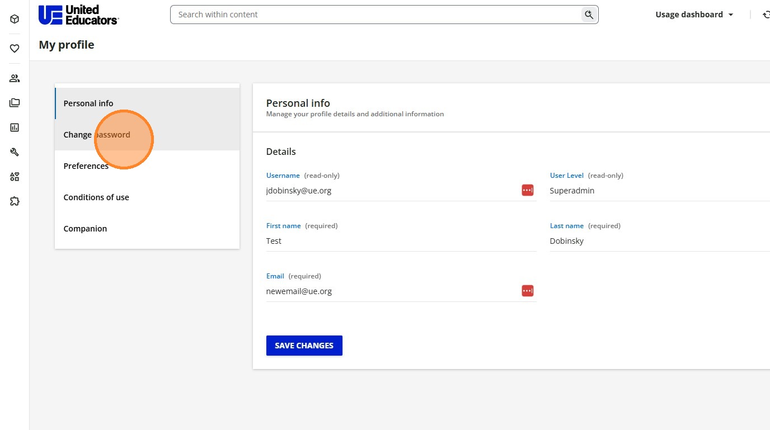Image resolution: width=770 pixels, height=430 pixels.
Task: Click the Last name input field
Action: pos(660,241)
